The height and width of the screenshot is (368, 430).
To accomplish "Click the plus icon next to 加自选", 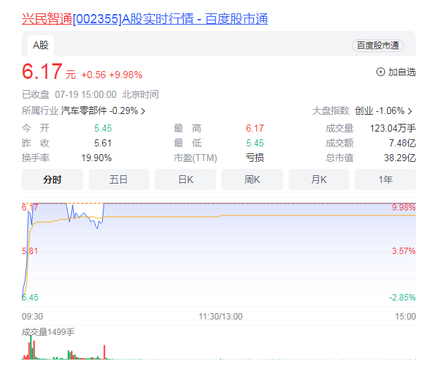I will [381, 72].
